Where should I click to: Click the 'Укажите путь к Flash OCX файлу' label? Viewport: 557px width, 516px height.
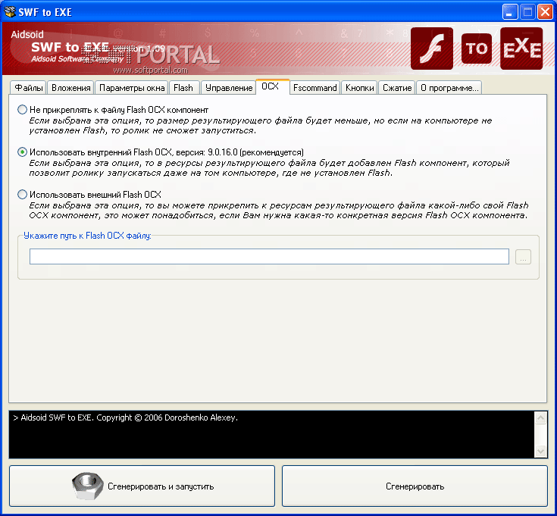[x=87, y=236]
